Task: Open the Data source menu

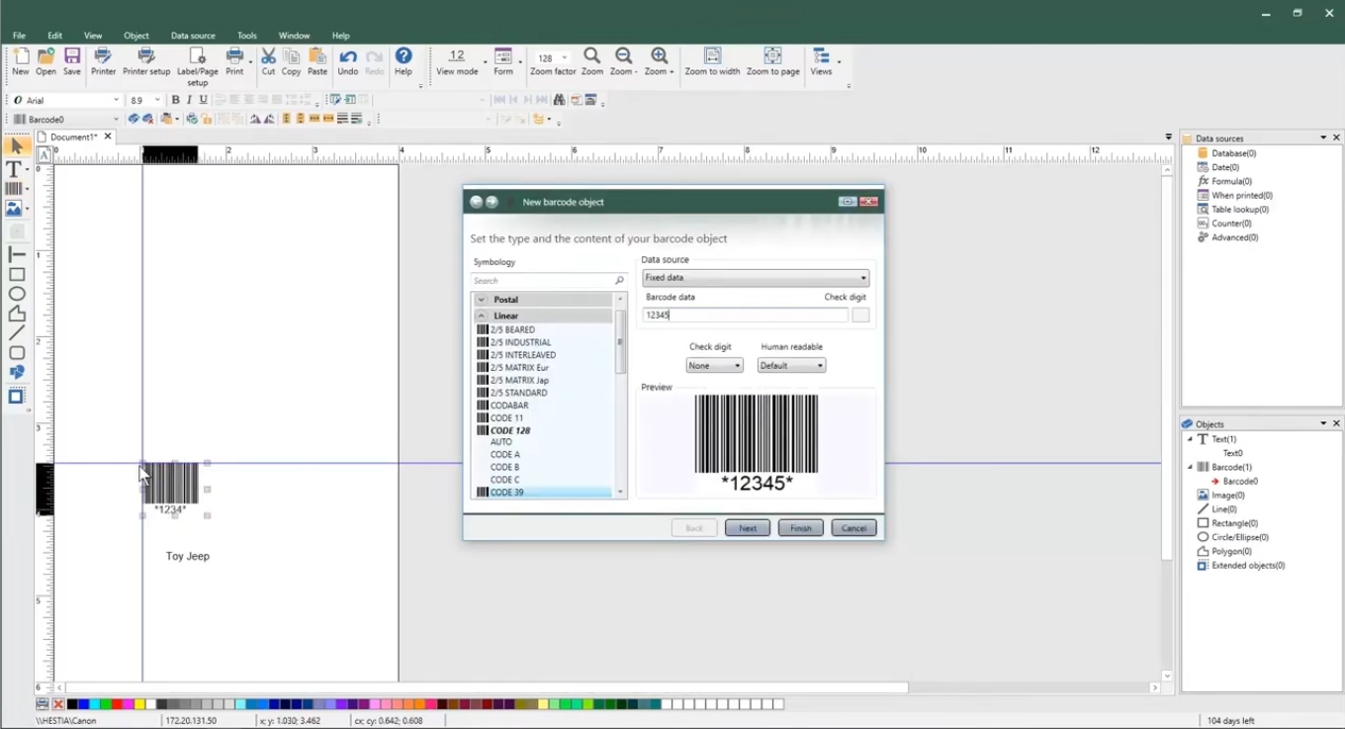Action: pos(193,36)
